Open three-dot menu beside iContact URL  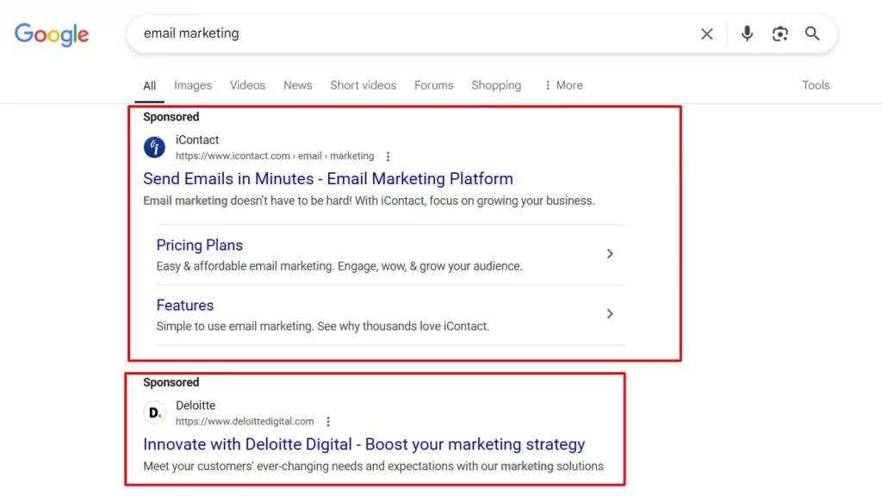(x=388, y=156)
